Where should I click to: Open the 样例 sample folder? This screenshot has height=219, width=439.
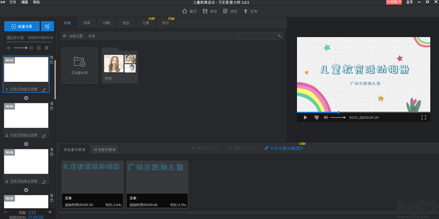click(x=120, y=65)
